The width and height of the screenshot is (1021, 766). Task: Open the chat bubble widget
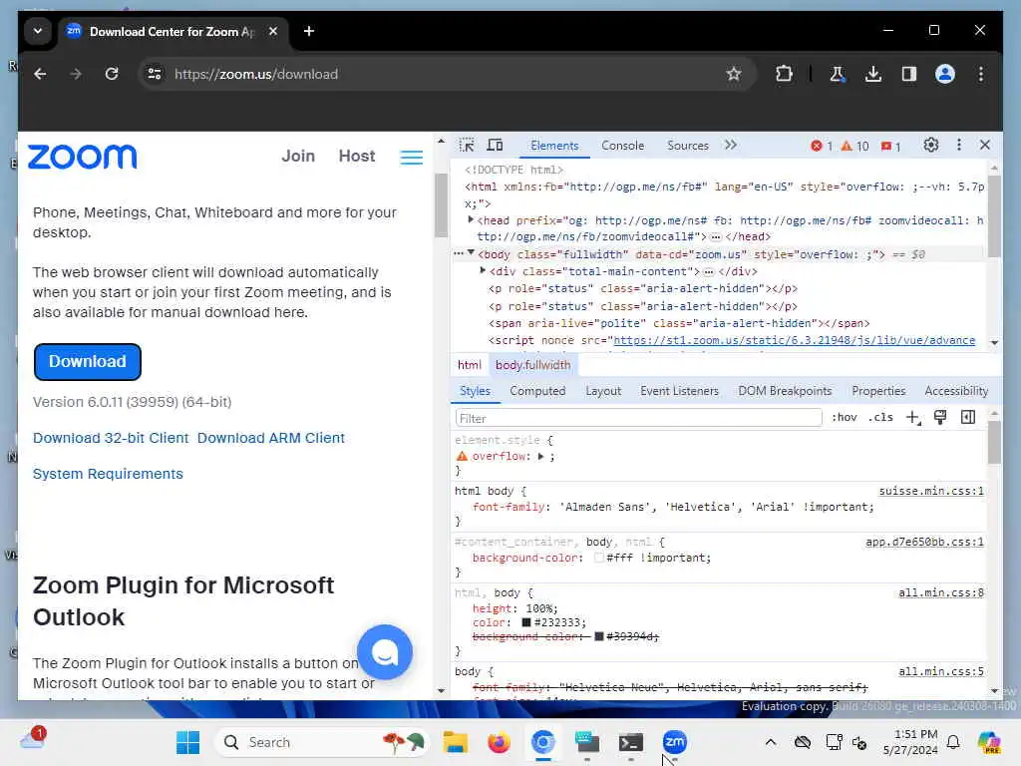(x=385, y=652)
